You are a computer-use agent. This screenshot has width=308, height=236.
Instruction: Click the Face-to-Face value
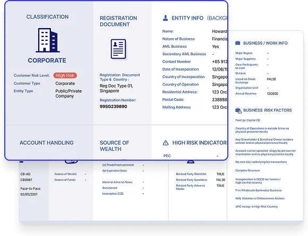[30, 188]
